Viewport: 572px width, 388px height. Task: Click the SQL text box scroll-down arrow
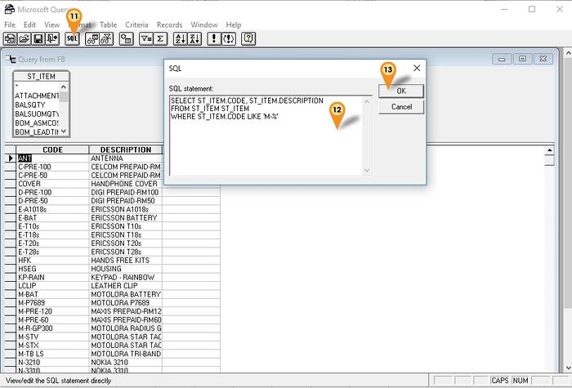click(367, 170)
